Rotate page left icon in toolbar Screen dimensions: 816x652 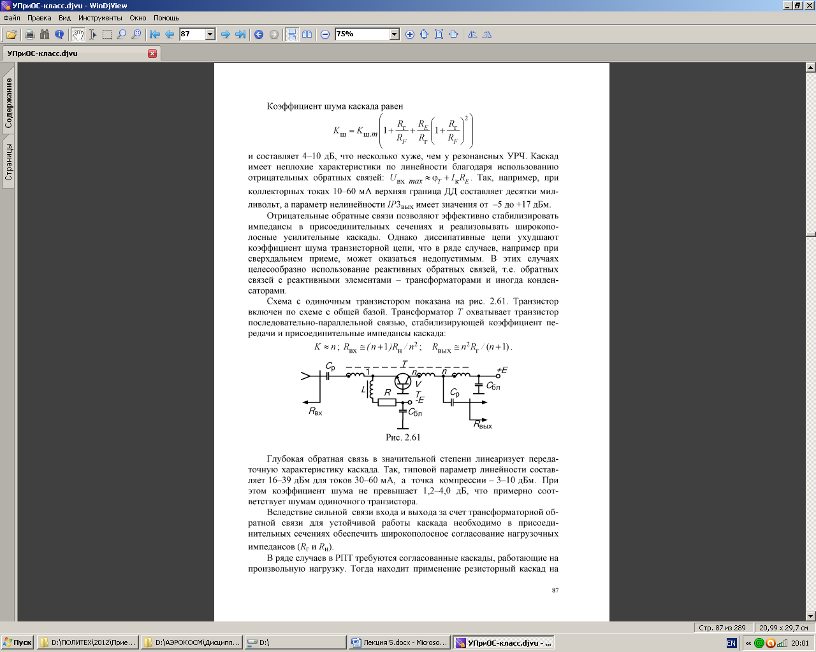pos(472,34)
